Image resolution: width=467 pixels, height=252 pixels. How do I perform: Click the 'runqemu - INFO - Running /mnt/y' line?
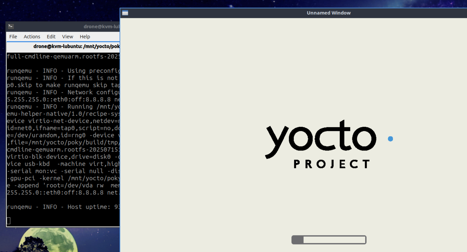click(63, 107)
